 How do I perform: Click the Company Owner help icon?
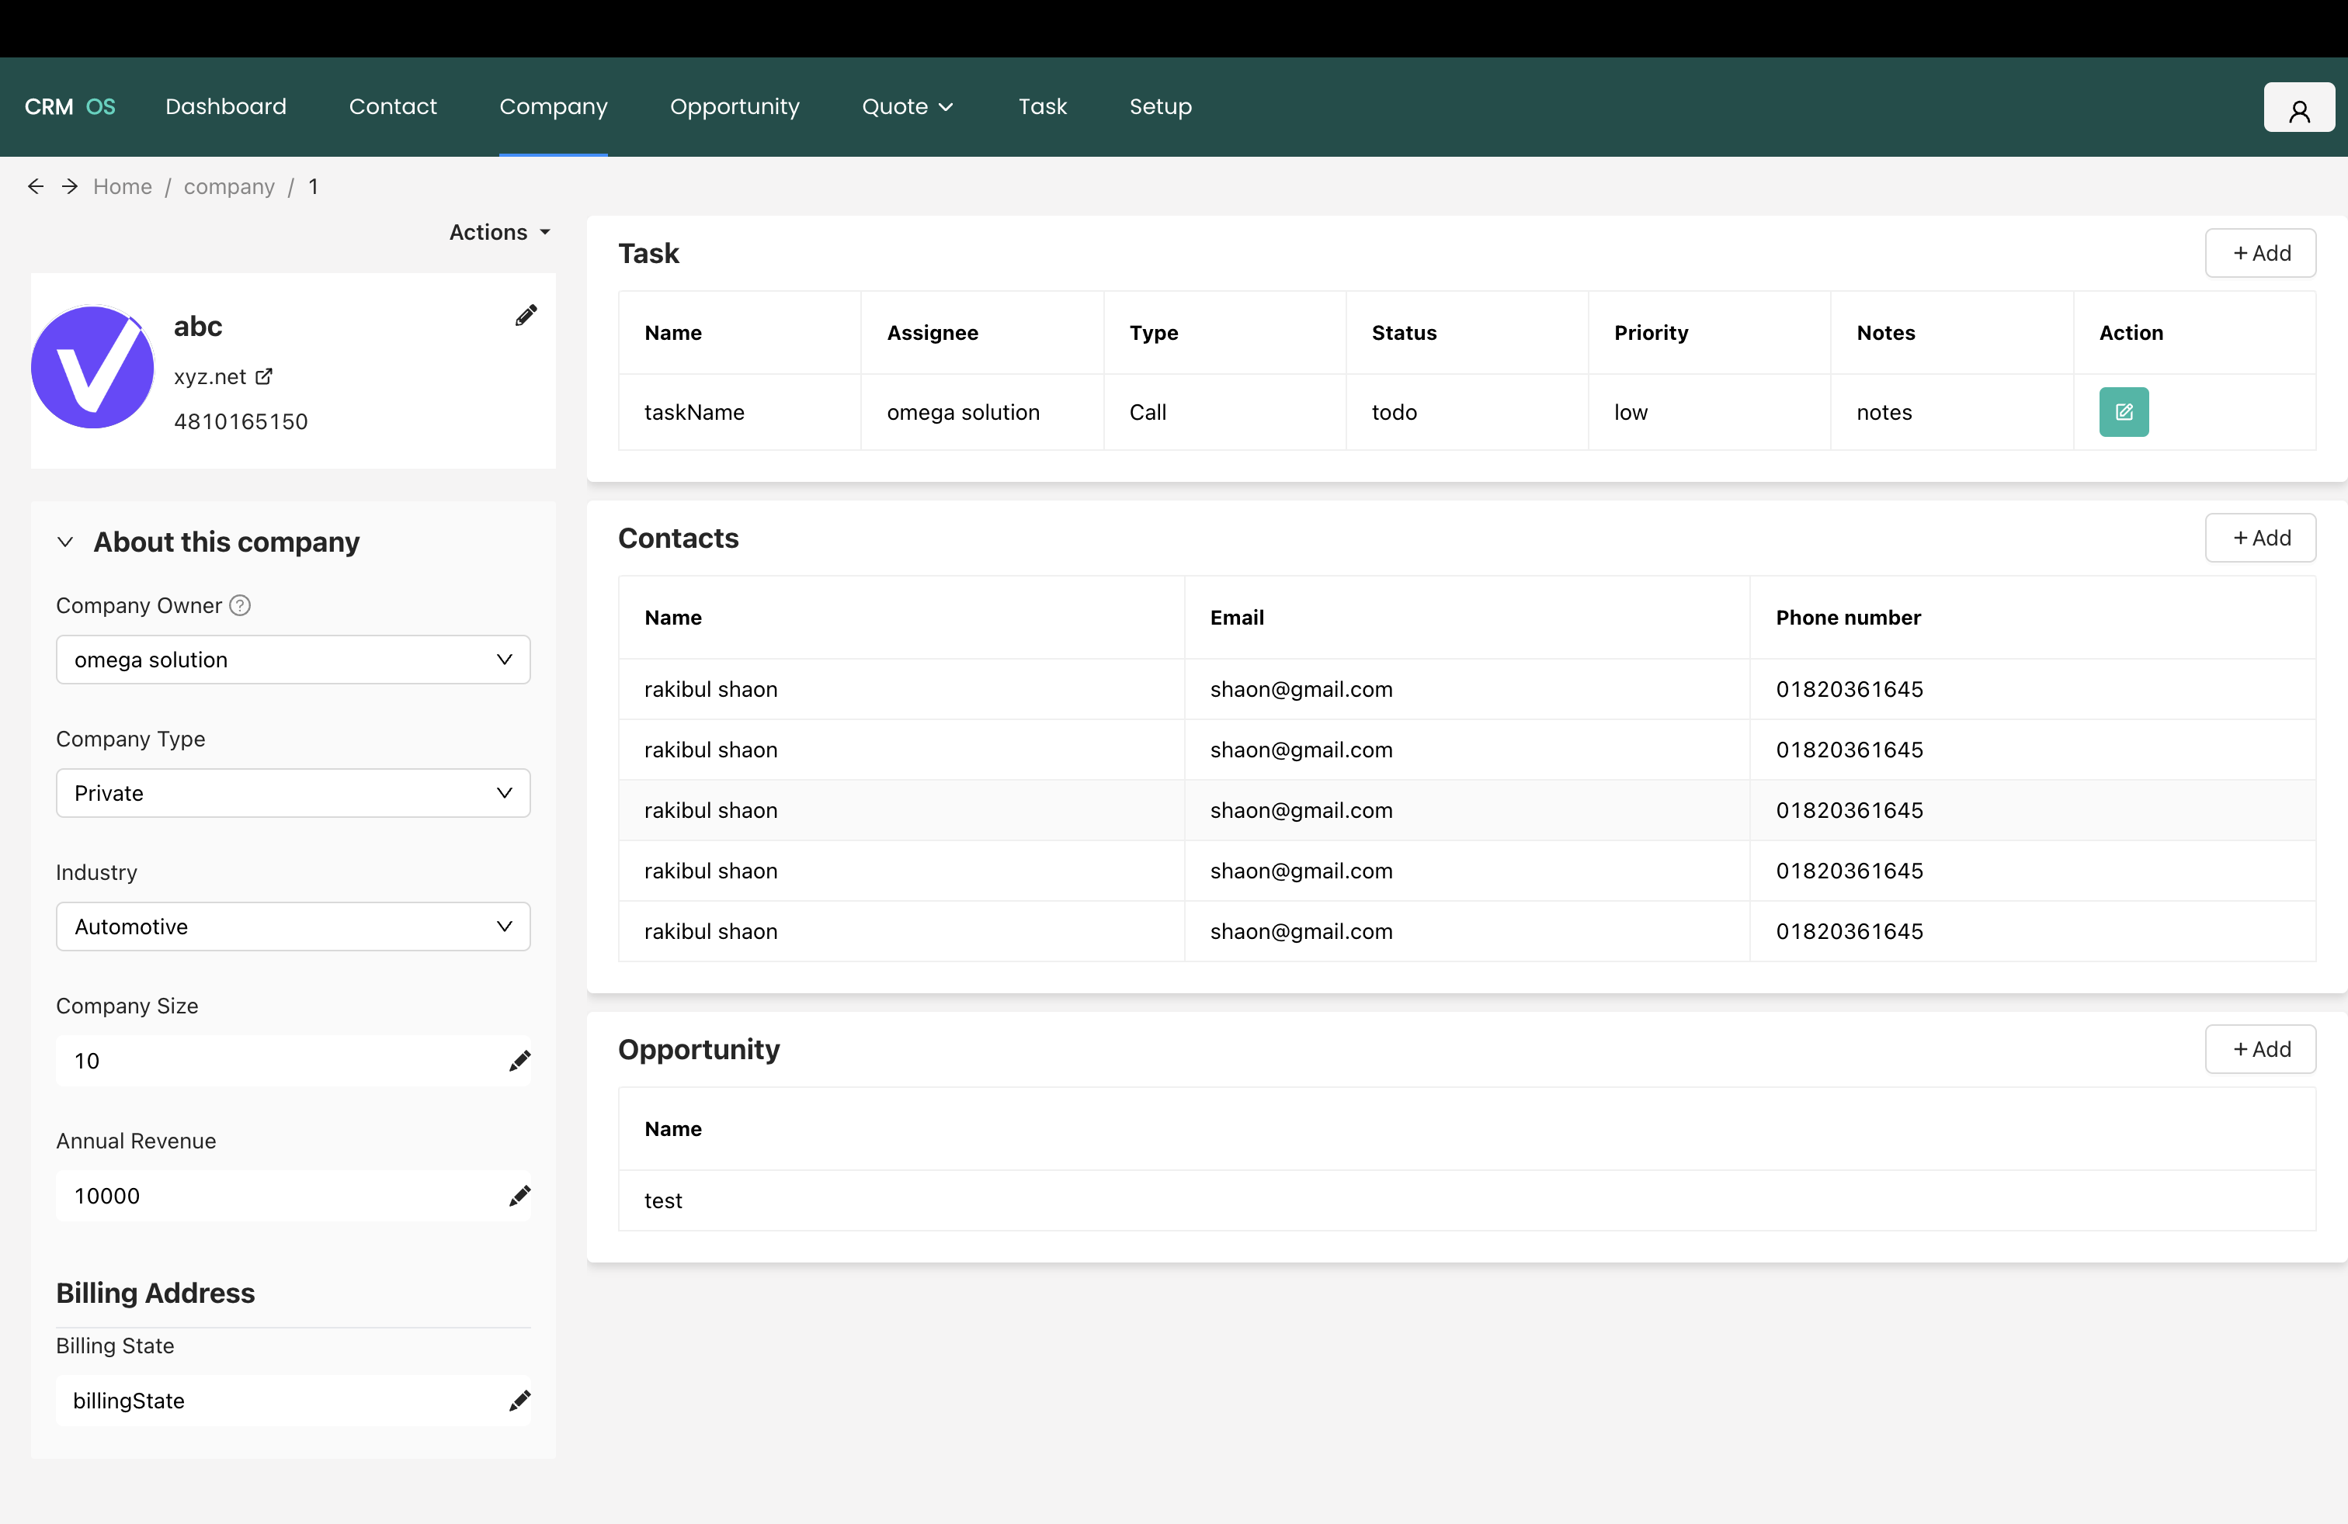click(x=240, y=605)
